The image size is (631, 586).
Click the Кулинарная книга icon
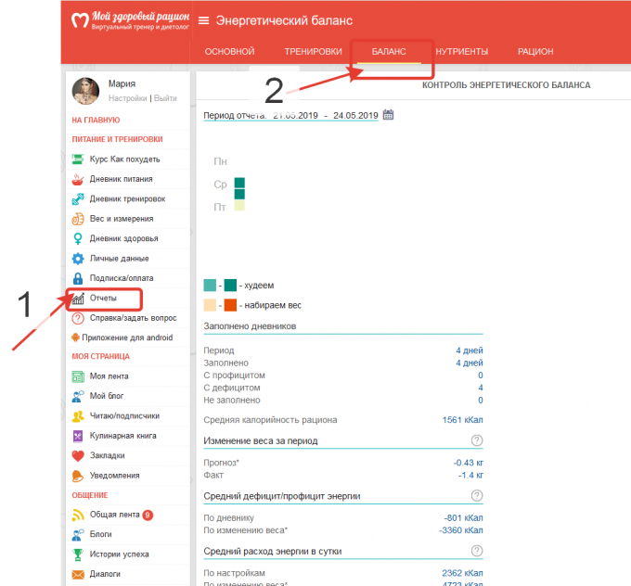[x=79, y=436]
